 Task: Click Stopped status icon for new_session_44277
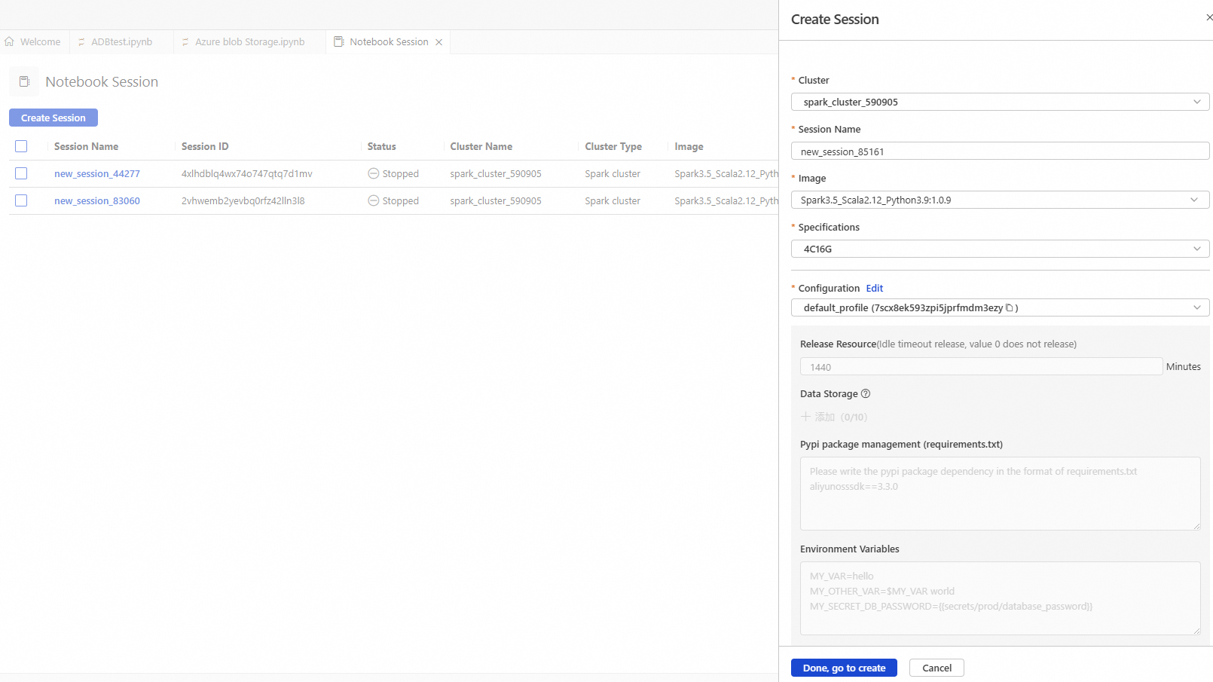[x=373, y=173]
